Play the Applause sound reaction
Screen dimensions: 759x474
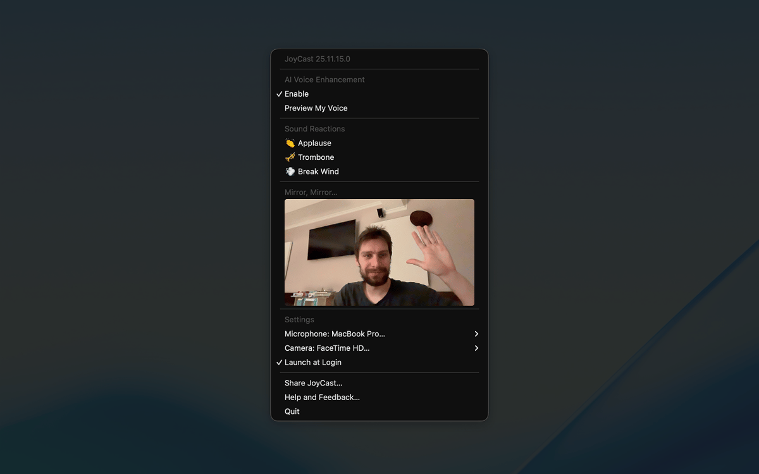[314, 143]
